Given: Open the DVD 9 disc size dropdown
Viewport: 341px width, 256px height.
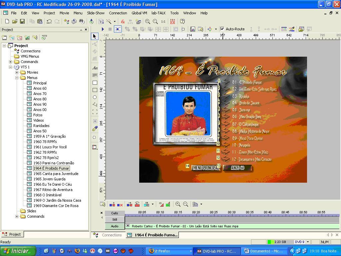Looking at the screenshot, I should [308, 242].
